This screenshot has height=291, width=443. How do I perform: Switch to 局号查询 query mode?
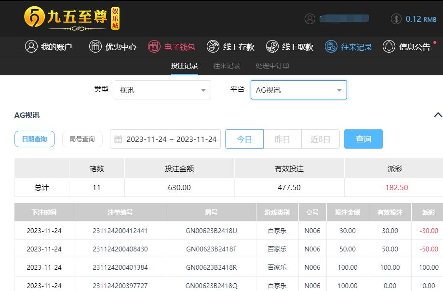(82, 139)
